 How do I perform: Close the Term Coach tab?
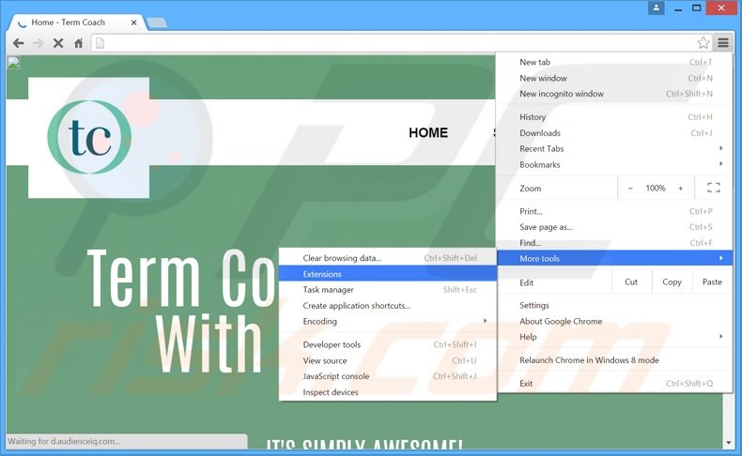[x=134, y=23]
